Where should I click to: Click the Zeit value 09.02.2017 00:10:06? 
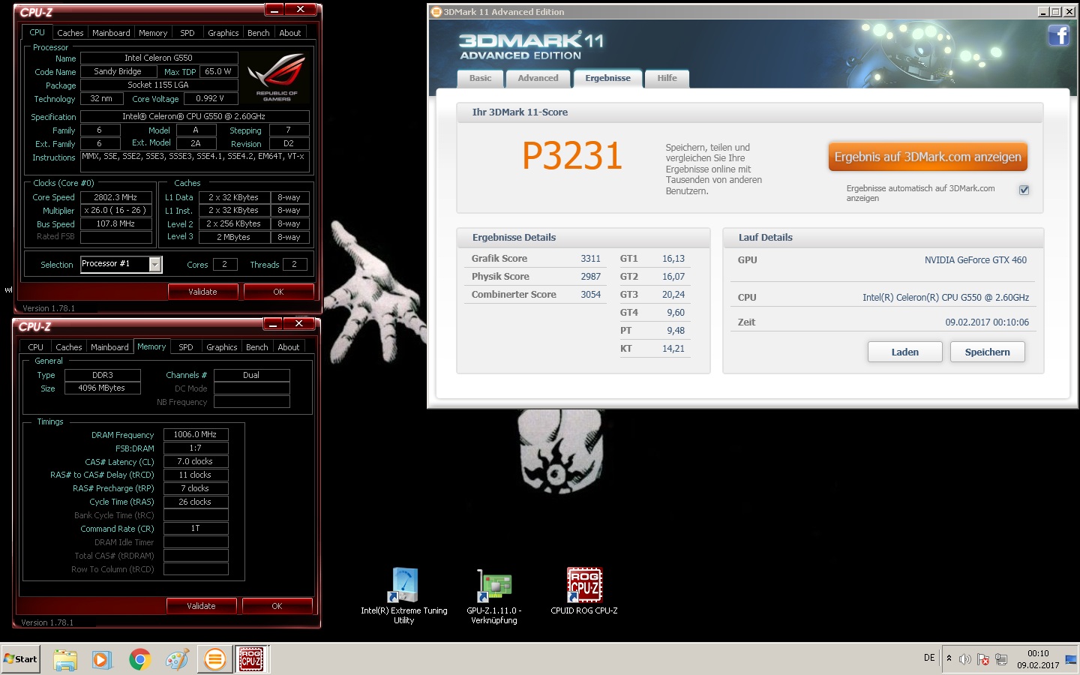(x=987, y=322)
